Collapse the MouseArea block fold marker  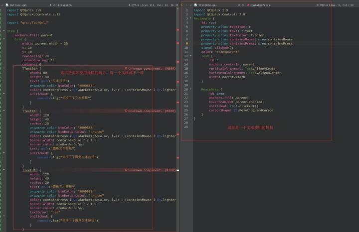[190, 89]
